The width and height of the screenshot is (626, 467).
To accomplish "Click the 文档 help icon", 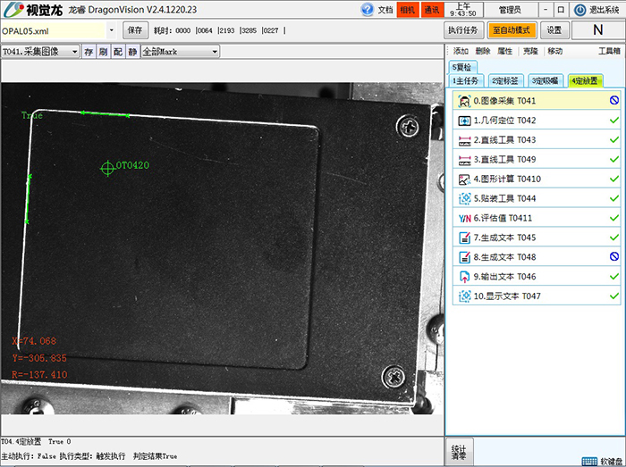I will (368, 10).
